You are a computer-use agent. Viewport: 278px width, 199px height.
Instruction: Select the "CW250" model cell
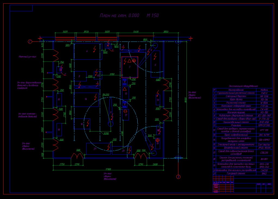coord(264,170)
